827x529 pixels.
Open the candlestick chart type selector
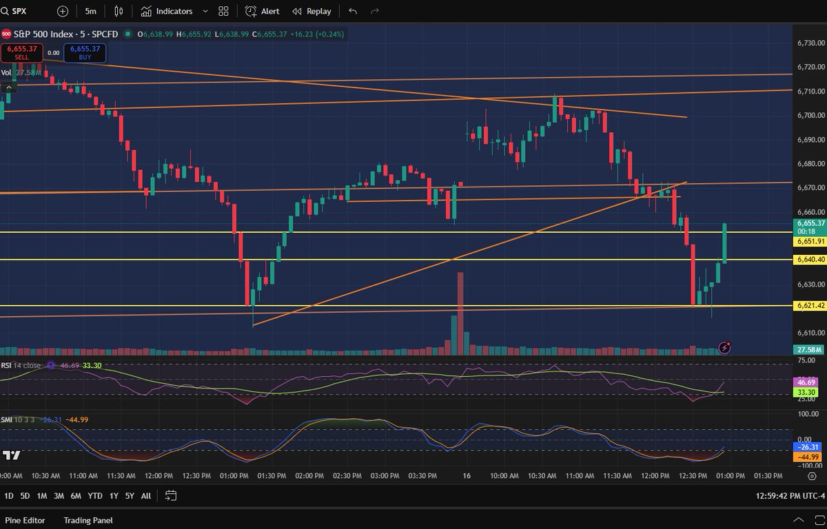(x=119, y=11)
